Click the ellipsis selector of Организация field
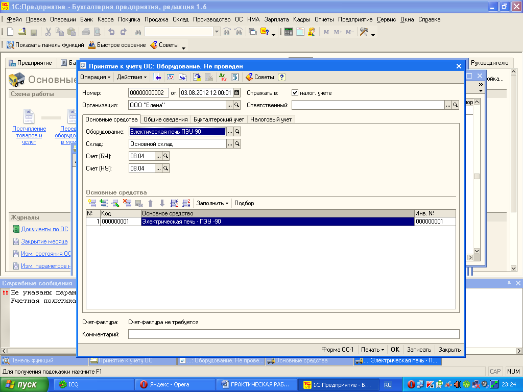The image size is (523, 392). tap(229, 105)
